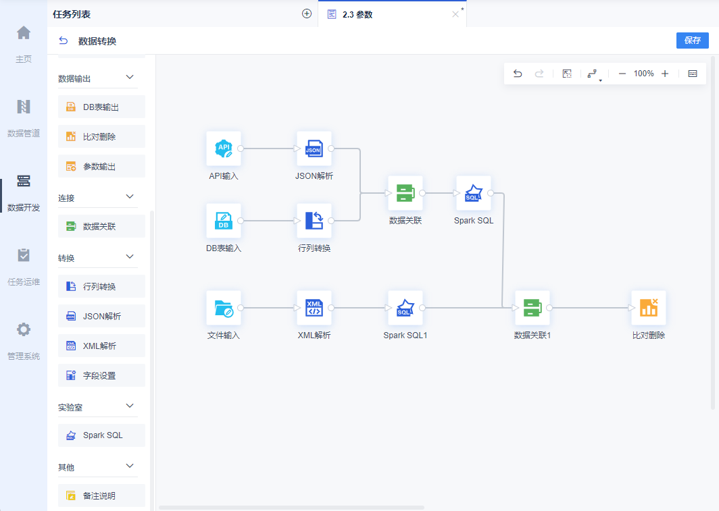The image size is (719, 511).
Task: Zoom out with the minus button
Action: coord(622,74)
